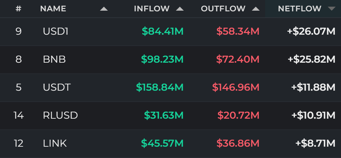Toggle the NETFLOW descending sort arrow
Image resolution: width=341 pixels, height=158 pixels.
[332, 9]
